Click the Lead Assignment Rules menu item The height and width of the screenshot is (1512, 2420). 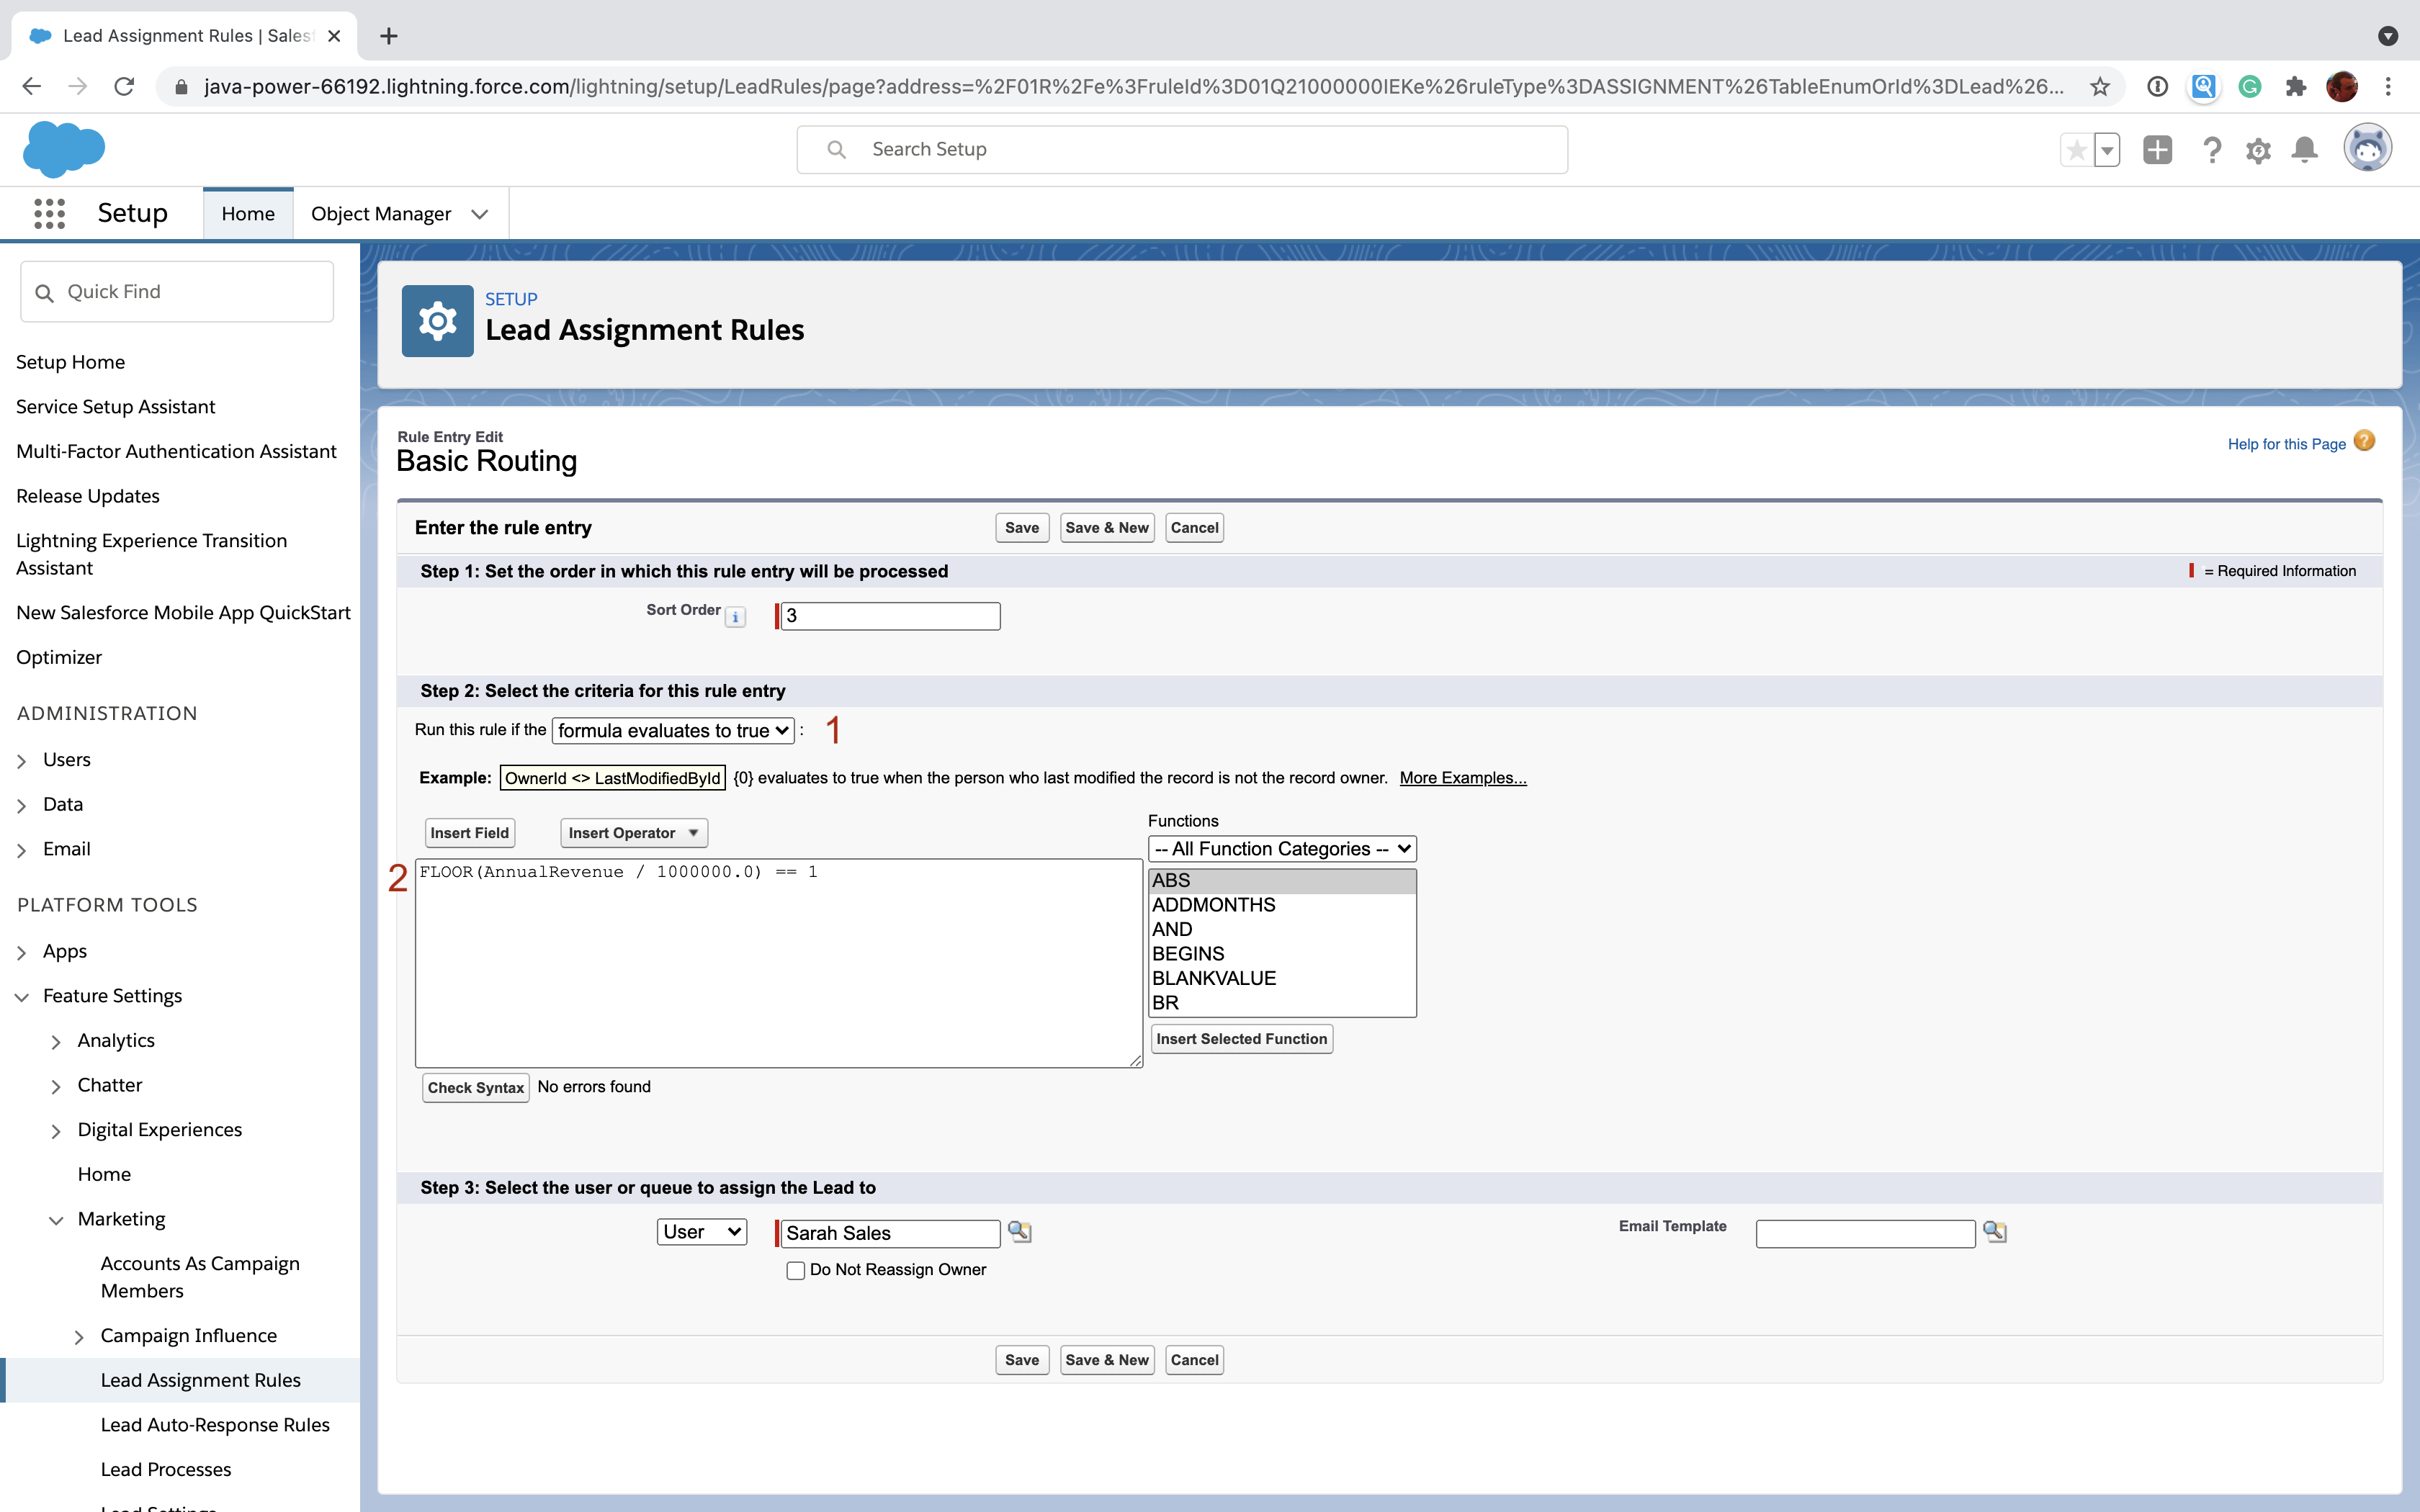[x=200, y=1380]
